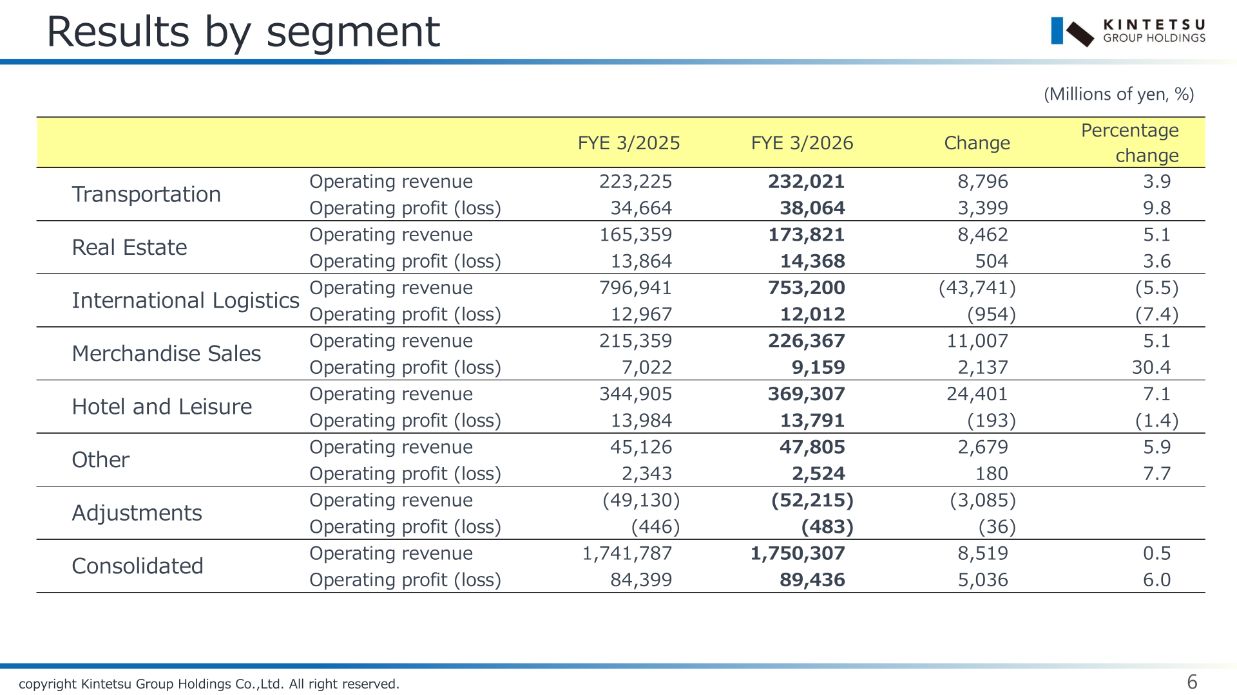Click Hotel profit value 13,791
Image resolution: width=1237 pixels, height=695 pixels.
(812, 421)
